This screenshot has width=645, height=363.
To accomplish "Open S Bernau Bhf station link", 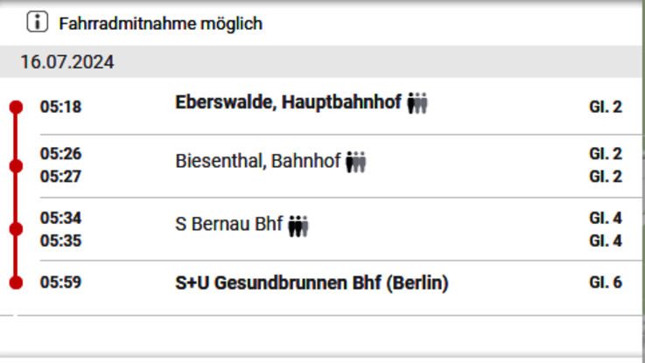I will pos(228,225).
